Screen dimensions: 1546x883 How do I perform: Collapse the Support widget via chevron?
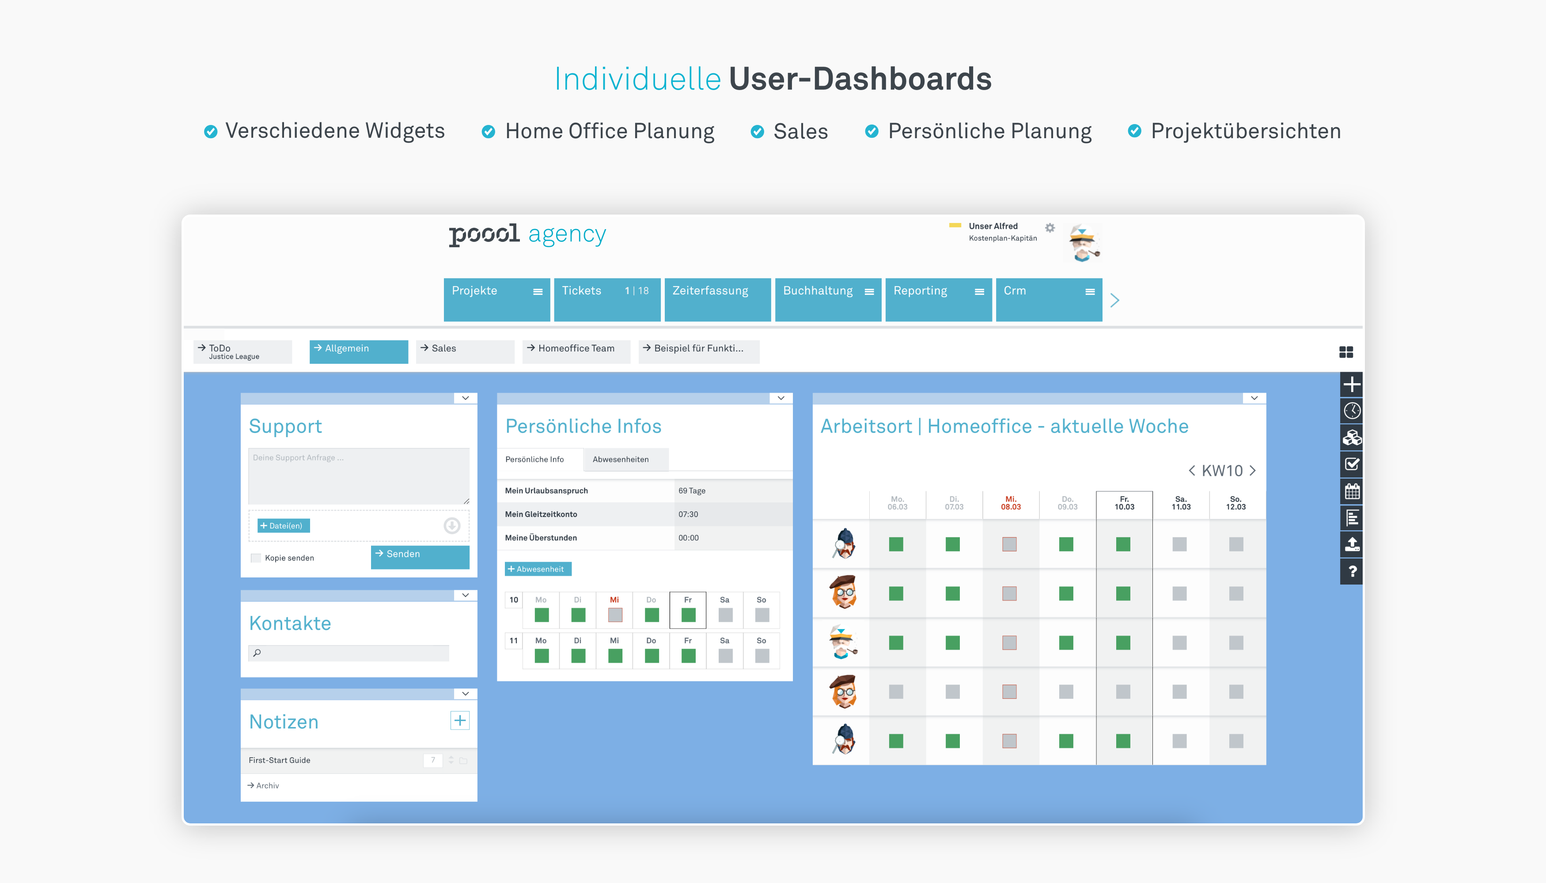(x=466, y=398)
